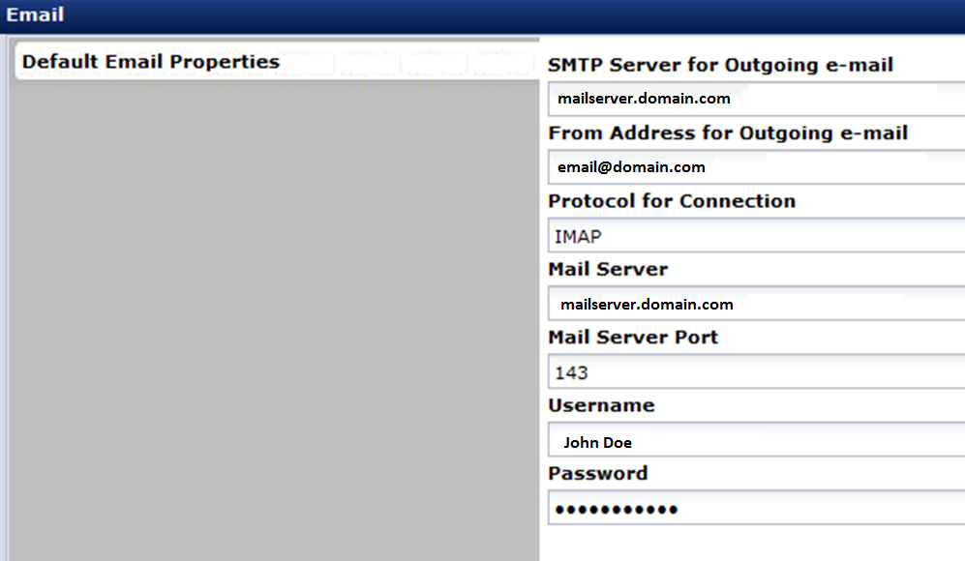Click the Password label
This screenshot has height=561, width=965.
coord(597,474)
